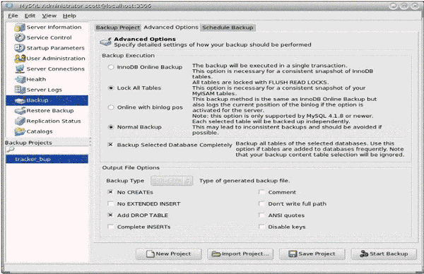This screenshot has height=274, width=424.
Task: Enable Don't write full path
Action: coord(261,203)
